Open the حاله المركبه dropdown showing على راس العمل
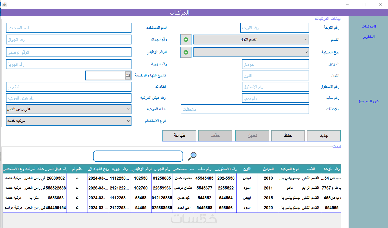 [69, 109]
